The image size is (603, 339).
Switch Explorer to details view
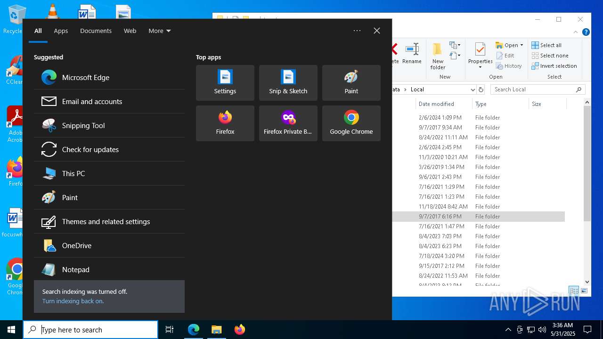[574, 291]
